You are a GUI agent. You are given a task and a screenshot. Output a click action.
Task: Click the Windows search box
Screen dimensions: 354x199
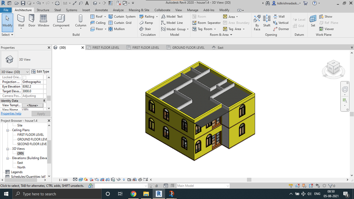57,194
